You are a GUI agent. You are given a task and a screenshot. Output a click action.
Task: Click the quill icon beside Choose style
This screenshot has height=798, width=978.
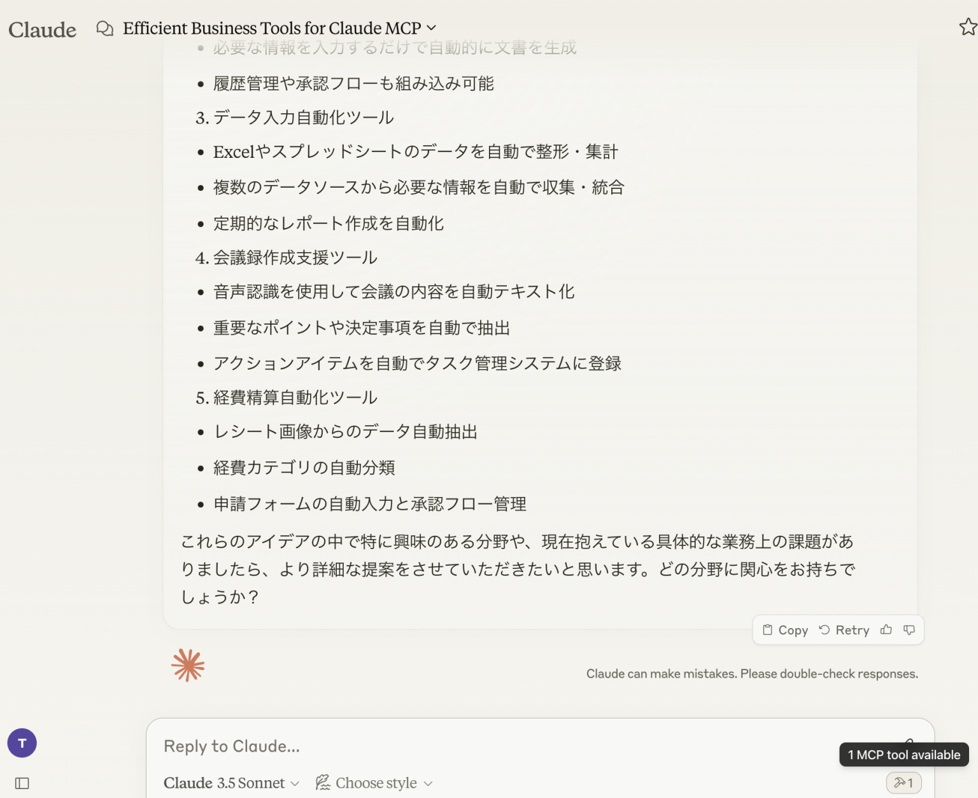[323, 783]
